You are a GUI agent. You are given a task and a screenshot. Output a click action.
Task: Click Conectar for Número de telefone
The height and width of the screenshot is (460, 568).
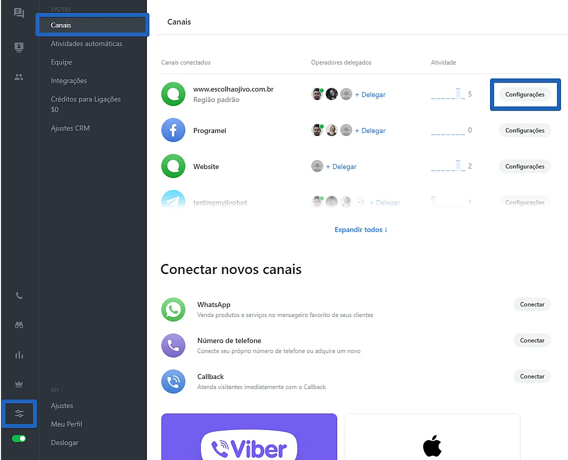pos(532,340)
